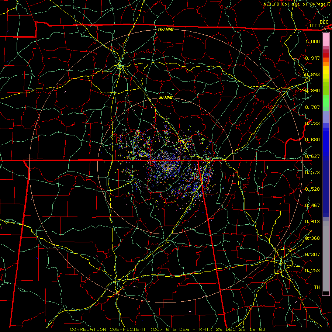Select the 0.680 legend value
Image resolution: width=332 pixels, height=332 pixels.
tap(312, 140)
